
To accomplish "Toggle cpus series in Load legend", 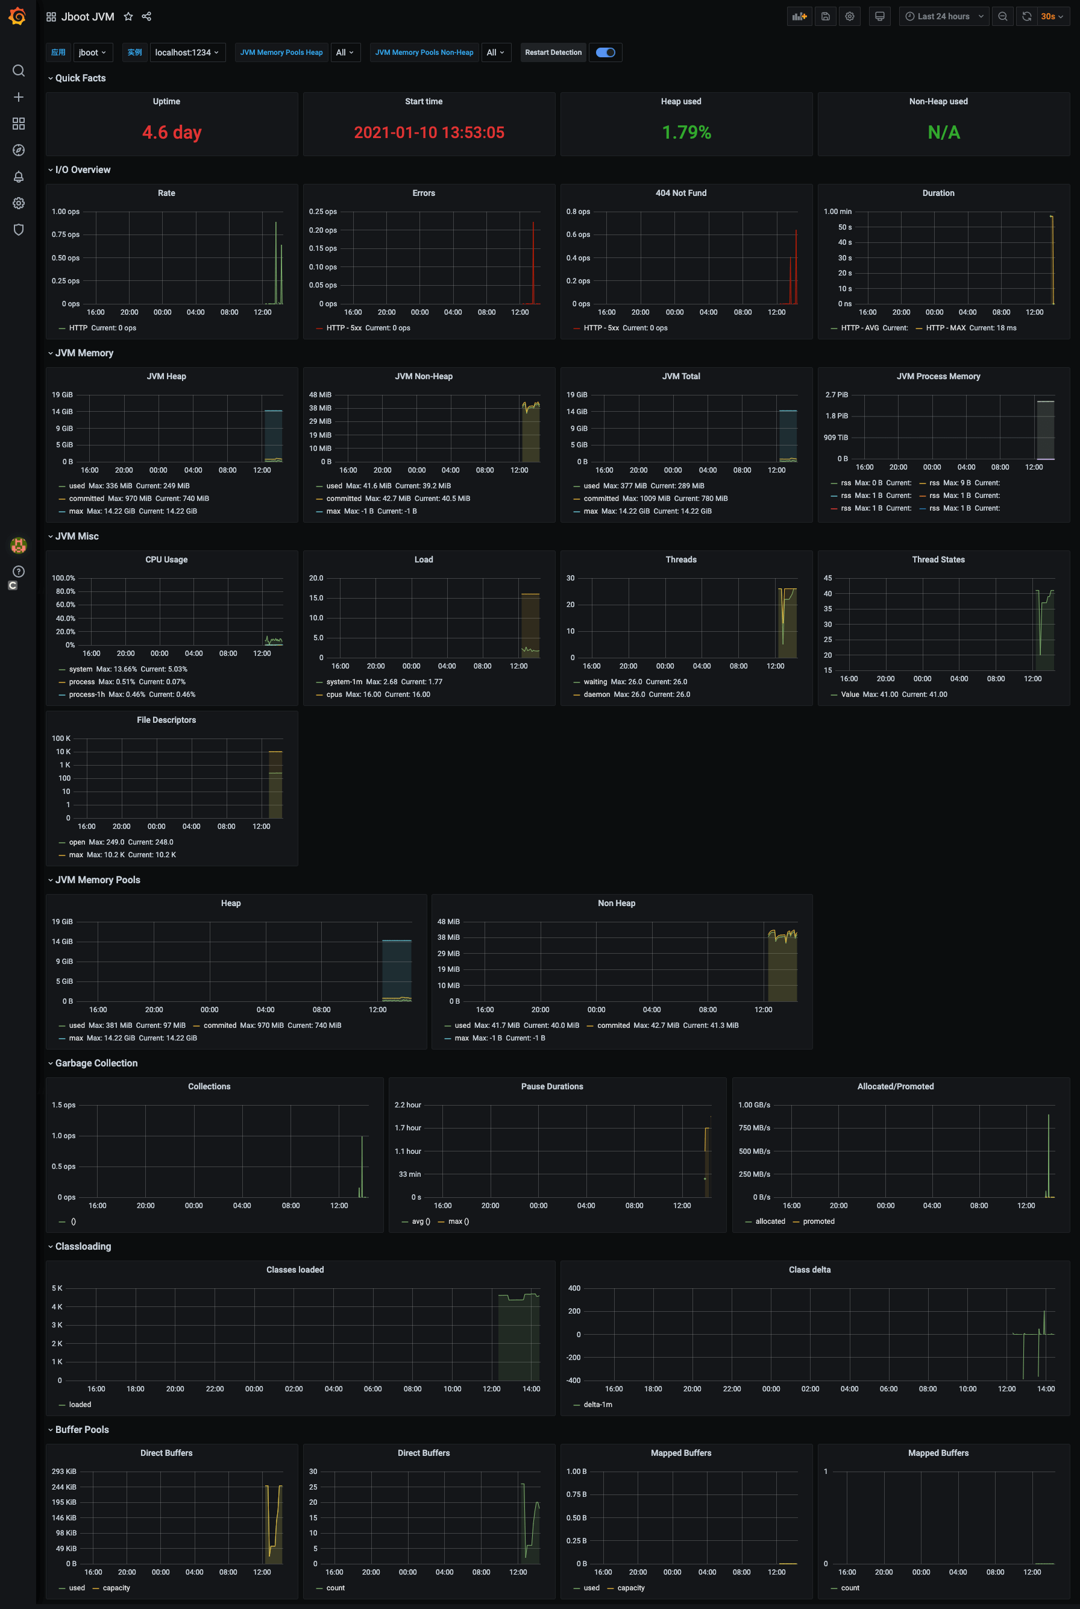I will point(334,694).
